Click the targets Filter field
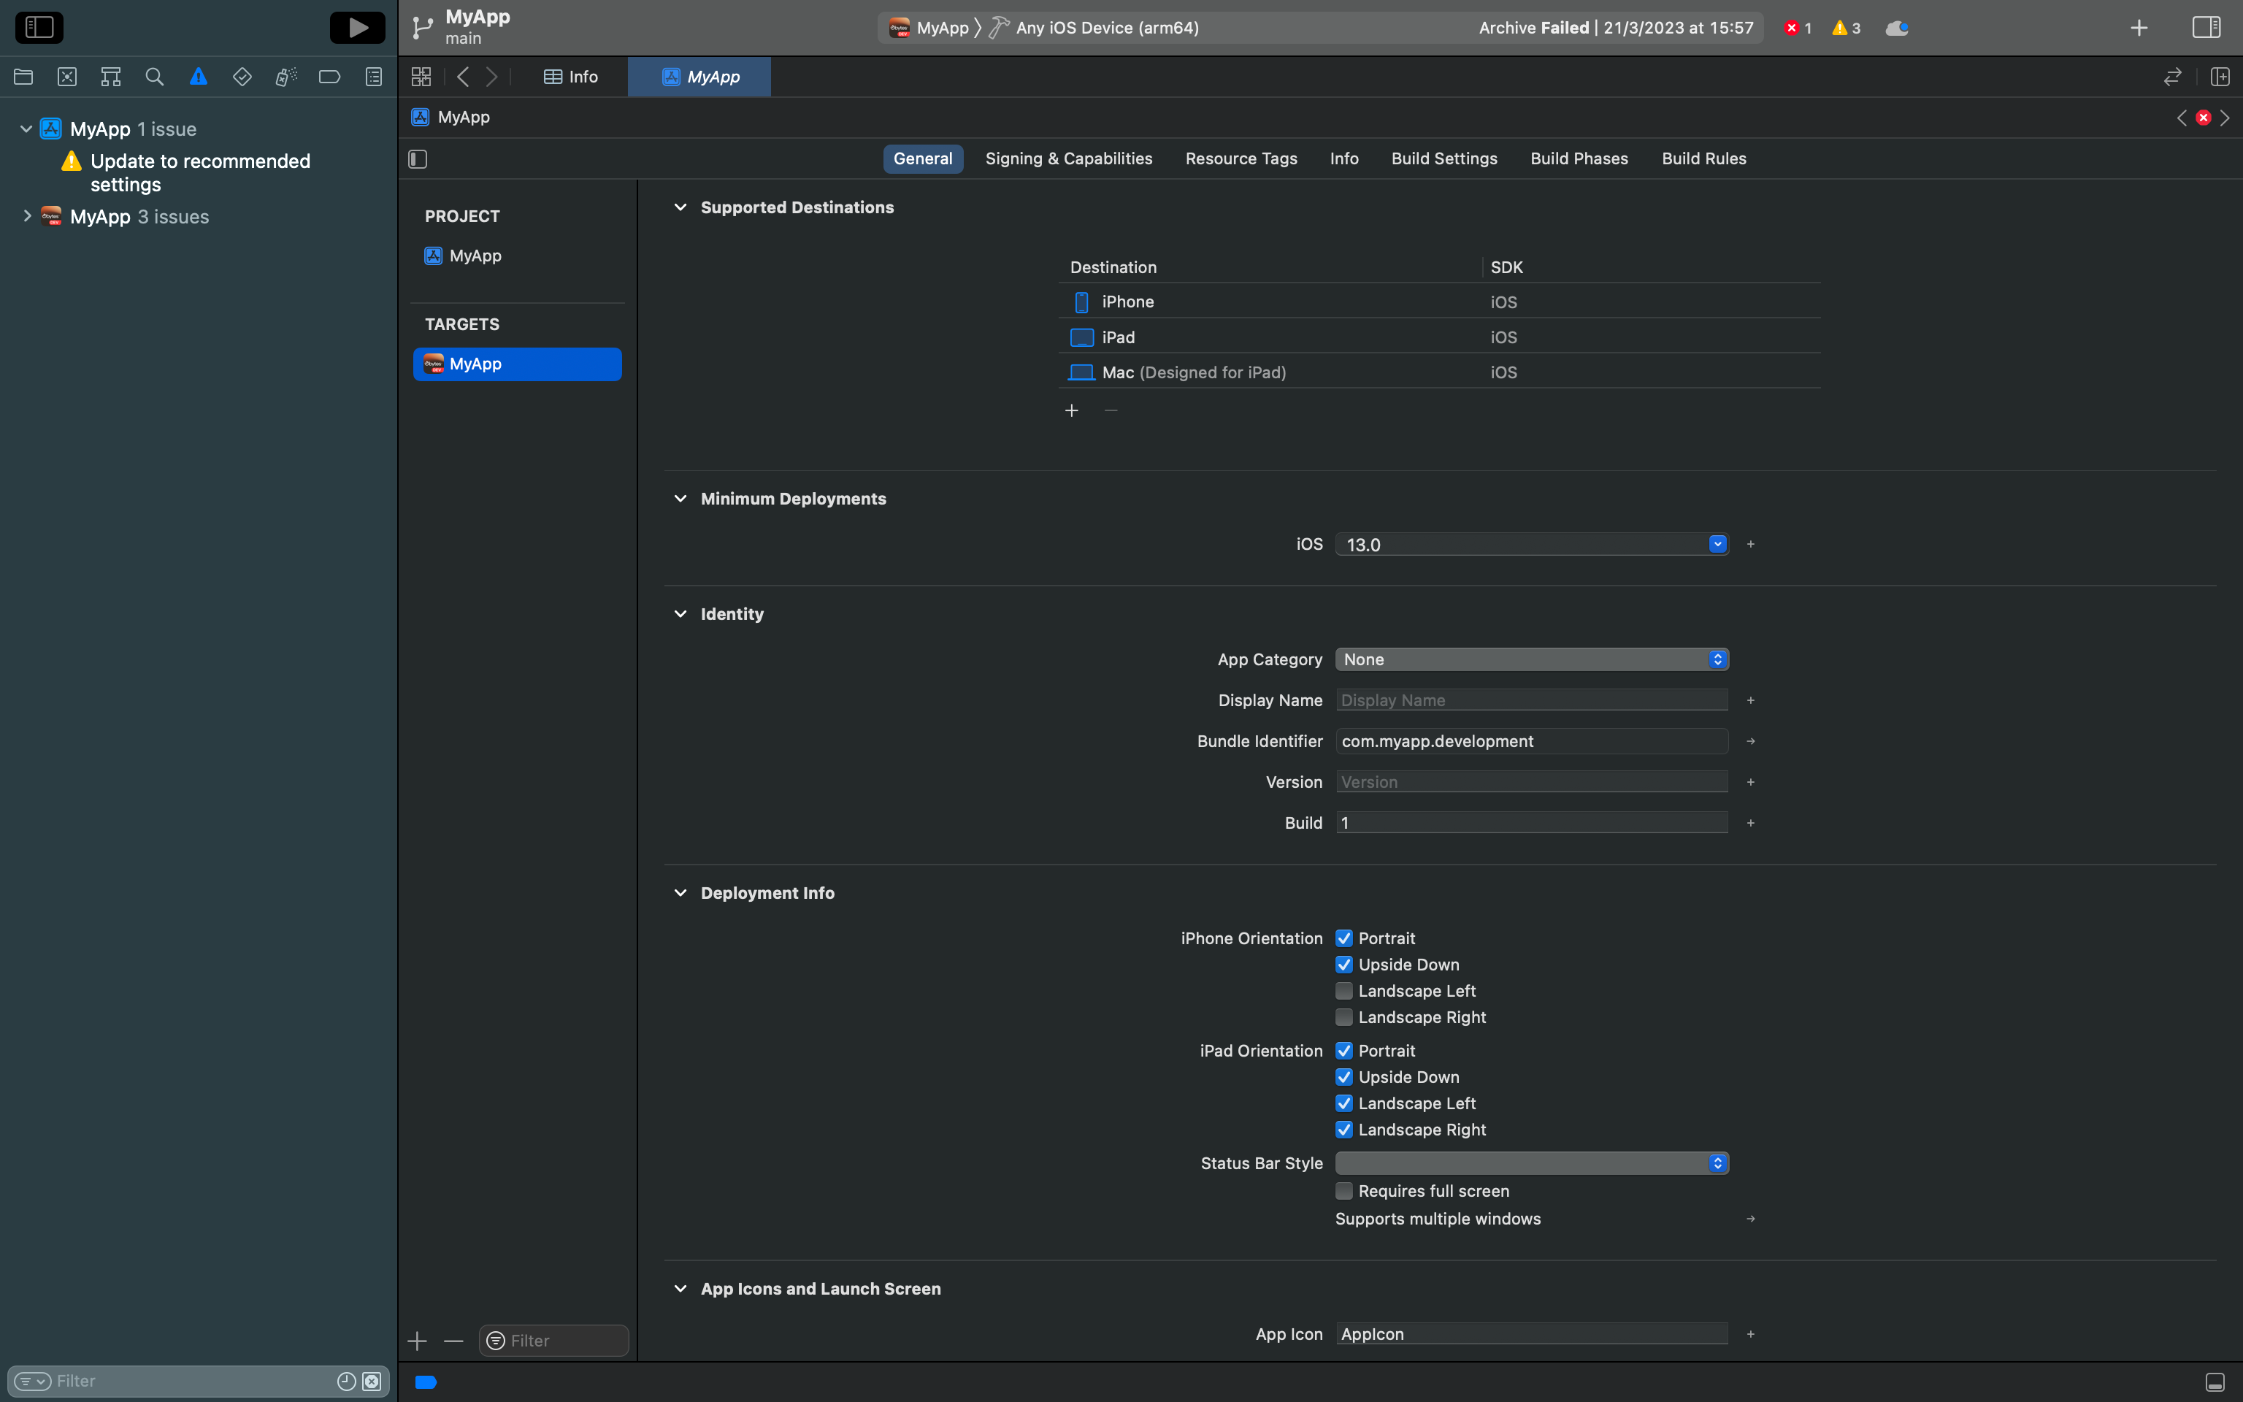2243x1402 pixels. pos(554,1341)
